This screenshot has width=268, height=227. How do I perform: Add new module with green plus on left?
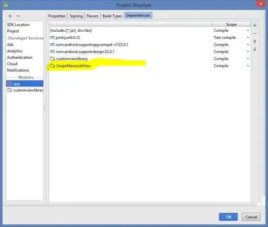(x=10, y=16)
